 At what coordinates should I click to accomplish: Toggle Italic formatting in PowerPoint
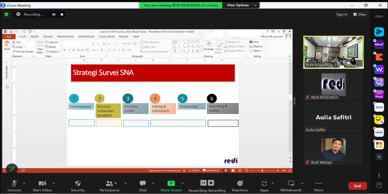[69, 50]
